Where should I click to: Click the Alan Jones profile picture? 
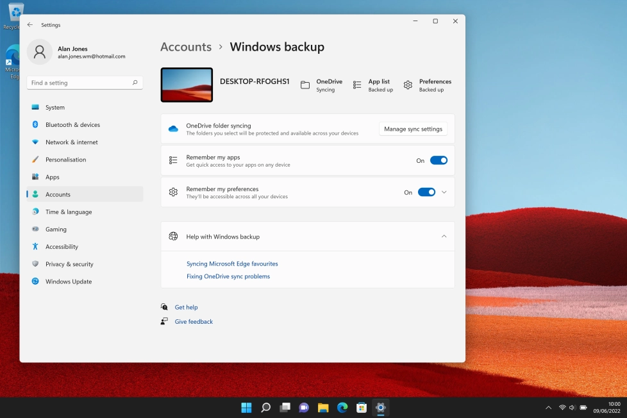click(40, 52)
